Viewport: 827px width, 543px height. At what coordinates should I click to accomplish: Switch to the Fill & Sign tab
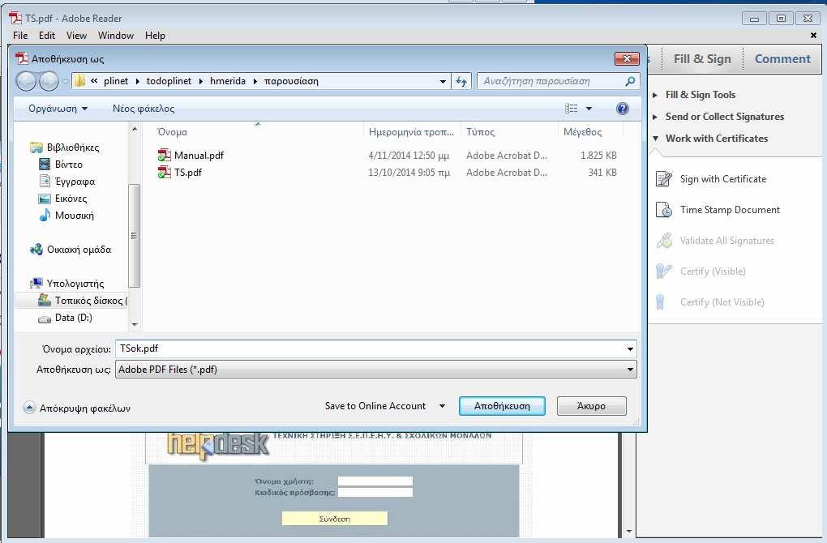(702, 58)
